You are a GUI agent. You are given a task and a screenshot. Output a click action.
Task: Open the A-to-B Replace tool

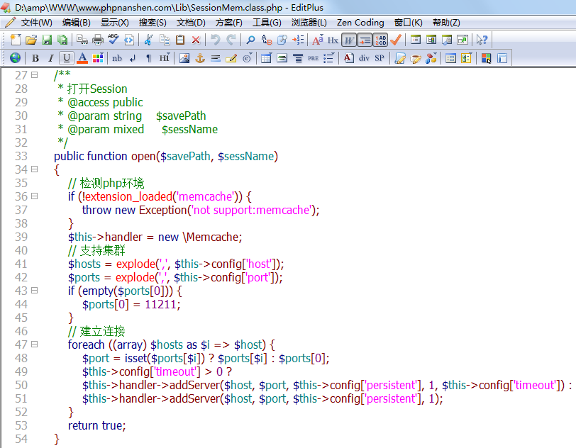tap(266, 40)
